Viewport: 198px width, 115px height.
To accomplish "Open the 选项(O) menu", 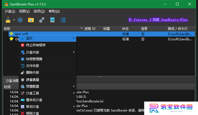I will point(39,11).
